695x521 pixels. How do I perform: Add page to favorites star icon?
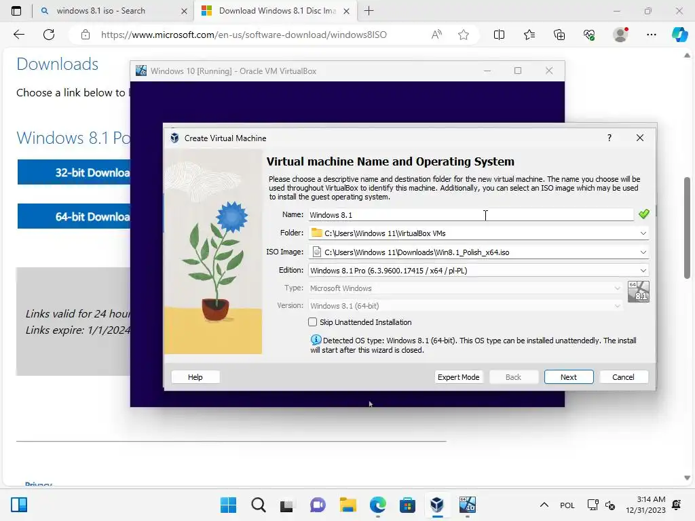tap(464, 35)
